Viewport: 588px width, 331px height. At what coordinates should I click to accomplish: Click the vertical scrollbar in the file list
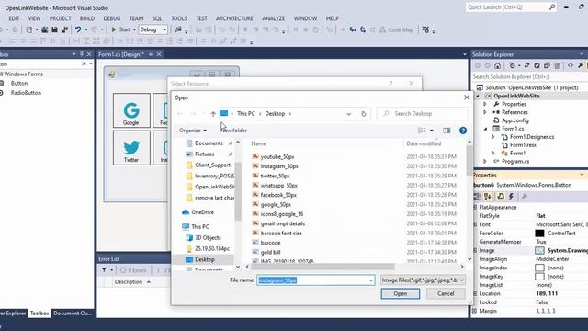[x=469, y=161]
